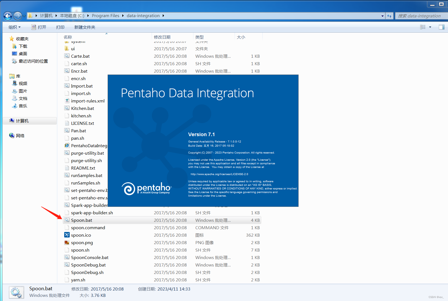Select the spoon.command file name
Image resolution: width=448 pixels, height=301 pixels.
click(x=88, y=228)
